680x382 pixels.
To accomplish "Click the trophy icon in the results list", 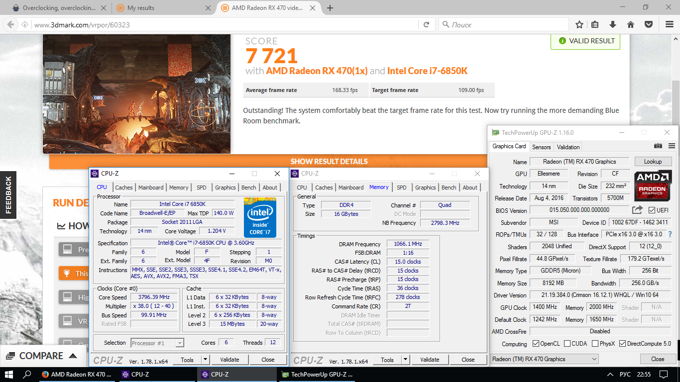I will coord(66,273).
